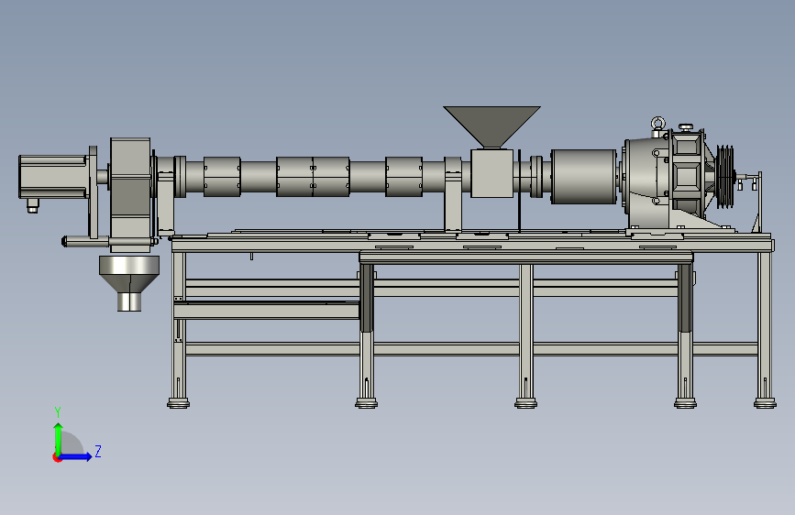Viewport: 795px width, 515px height.
Task: Click the large cylindrical coupling beside the gearbox
Action: coord(583,176)
